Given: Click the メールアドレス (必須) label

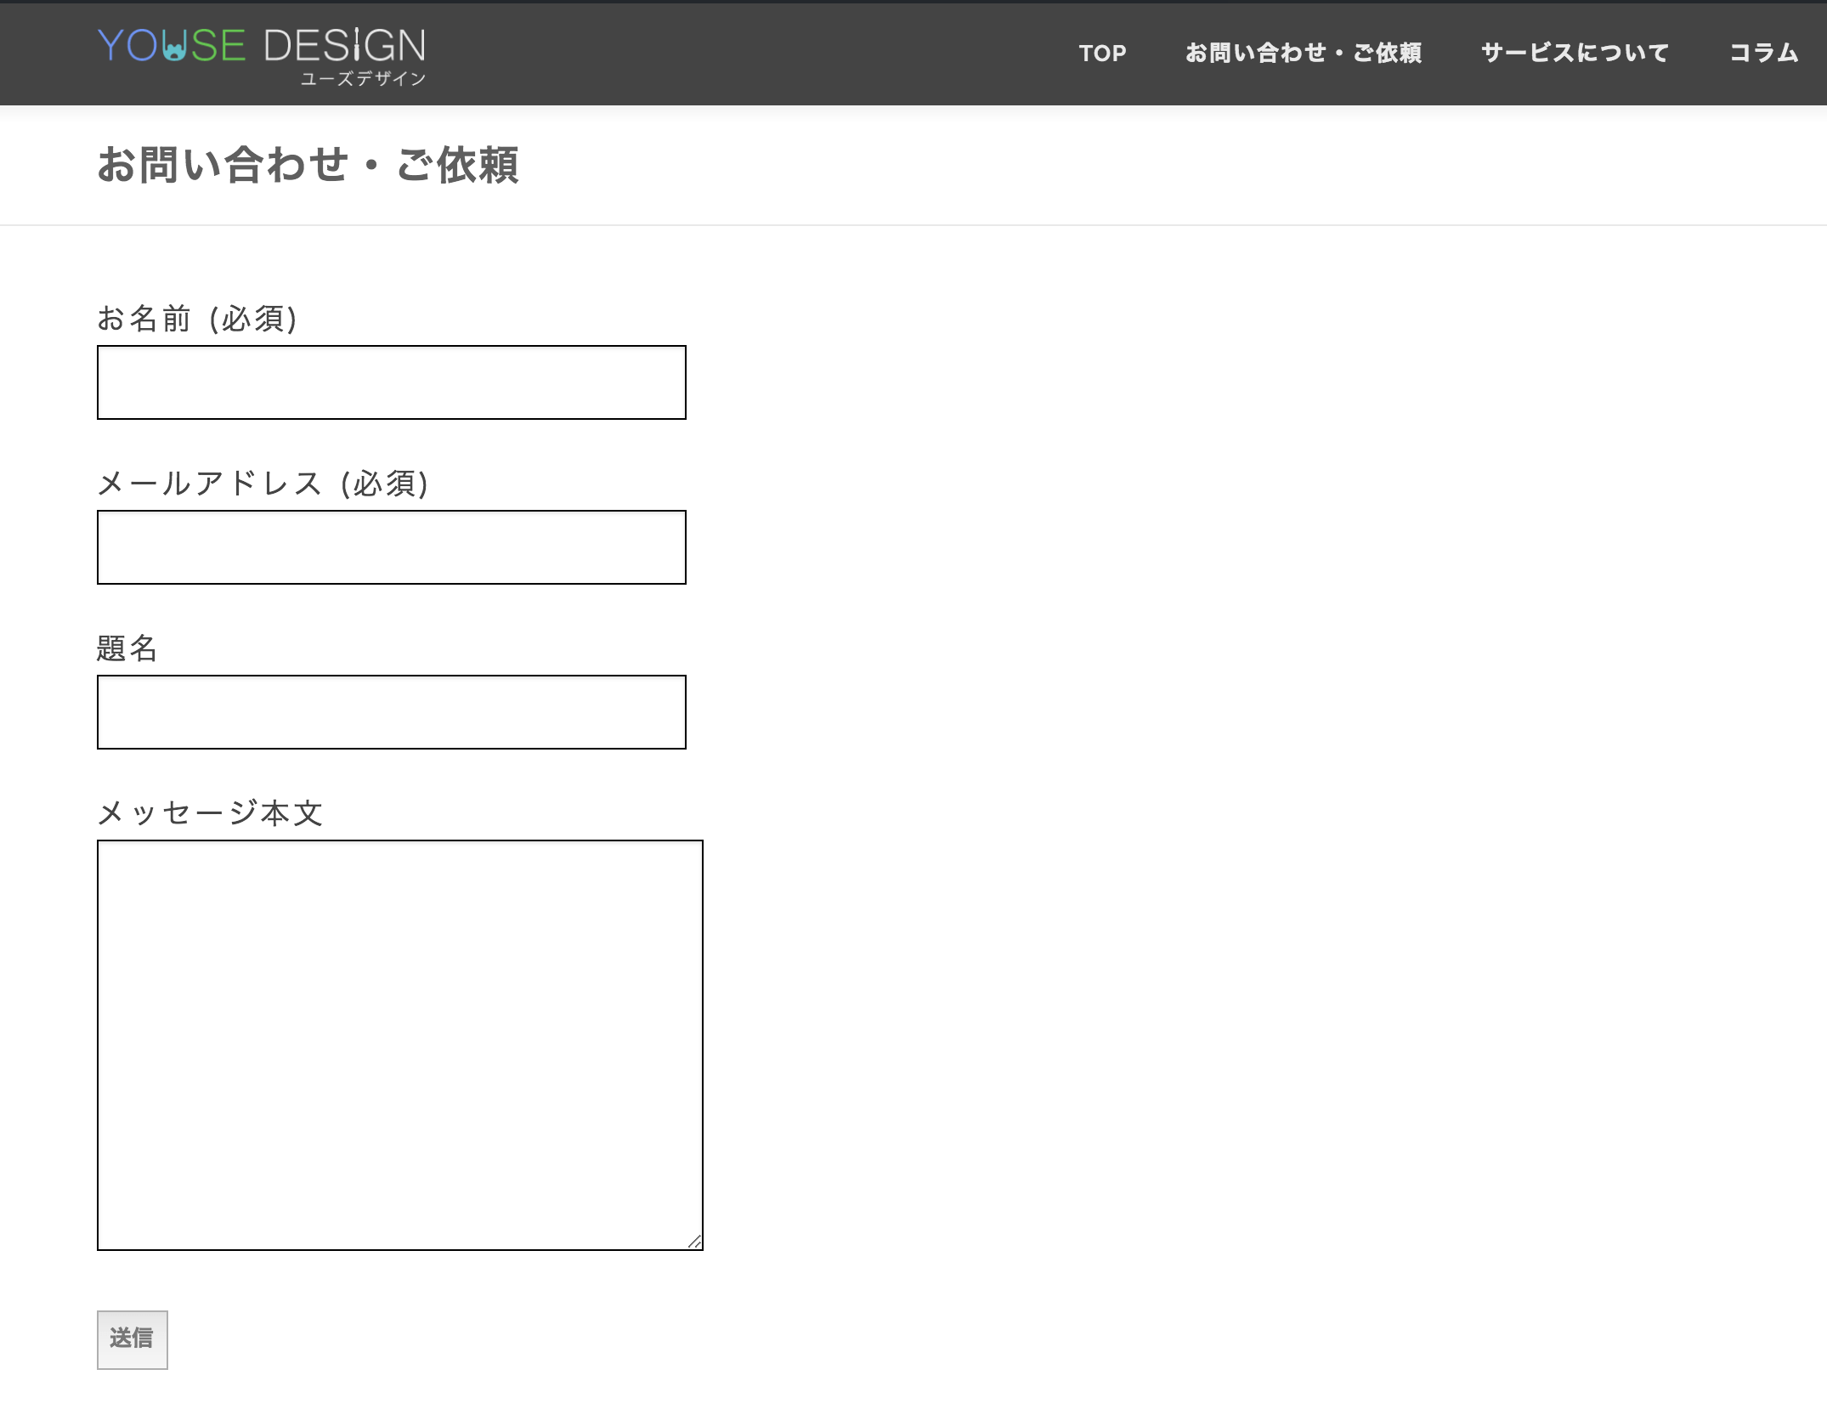Looking at the screenshot, I should tap(263, 483).
